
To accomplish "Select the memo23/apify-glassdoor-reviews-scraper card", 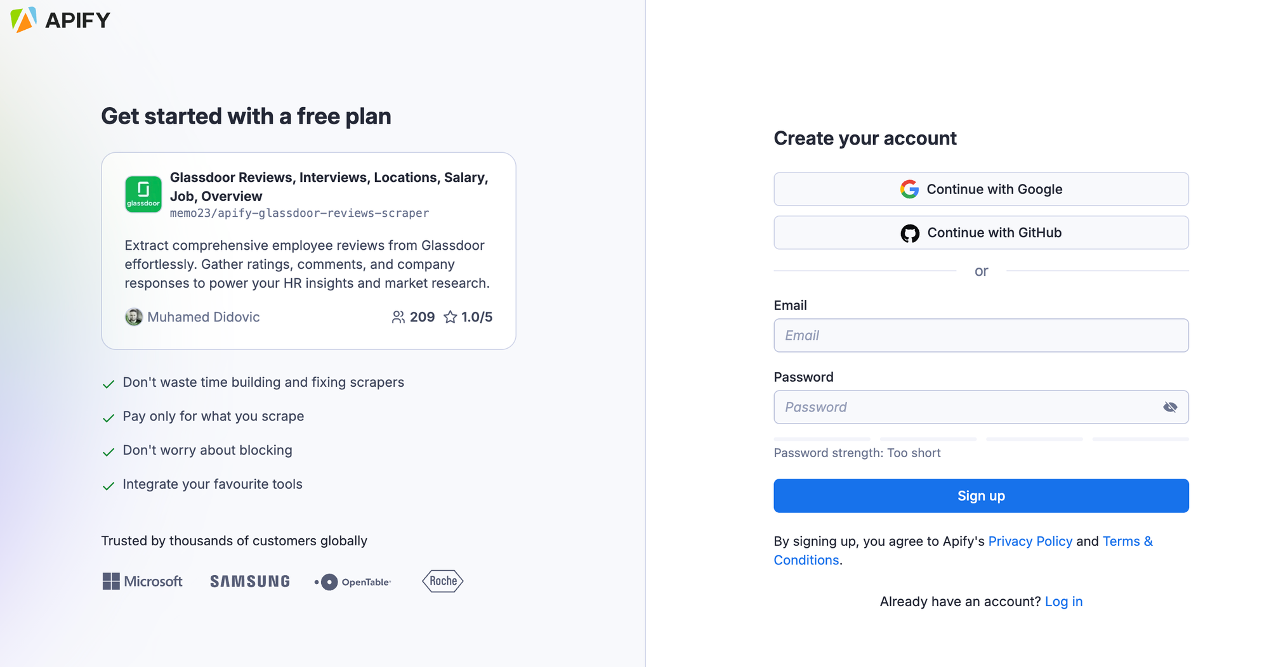I will tap(308, 250).
